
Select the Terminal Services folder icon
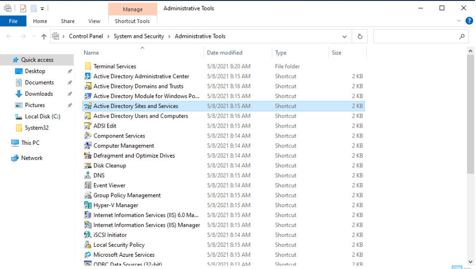click(x=88, y=66)
